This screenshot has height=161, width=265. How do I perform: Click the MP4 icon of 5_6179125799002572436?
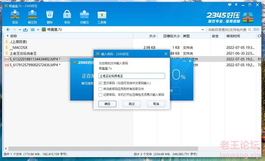coord(7,65)
